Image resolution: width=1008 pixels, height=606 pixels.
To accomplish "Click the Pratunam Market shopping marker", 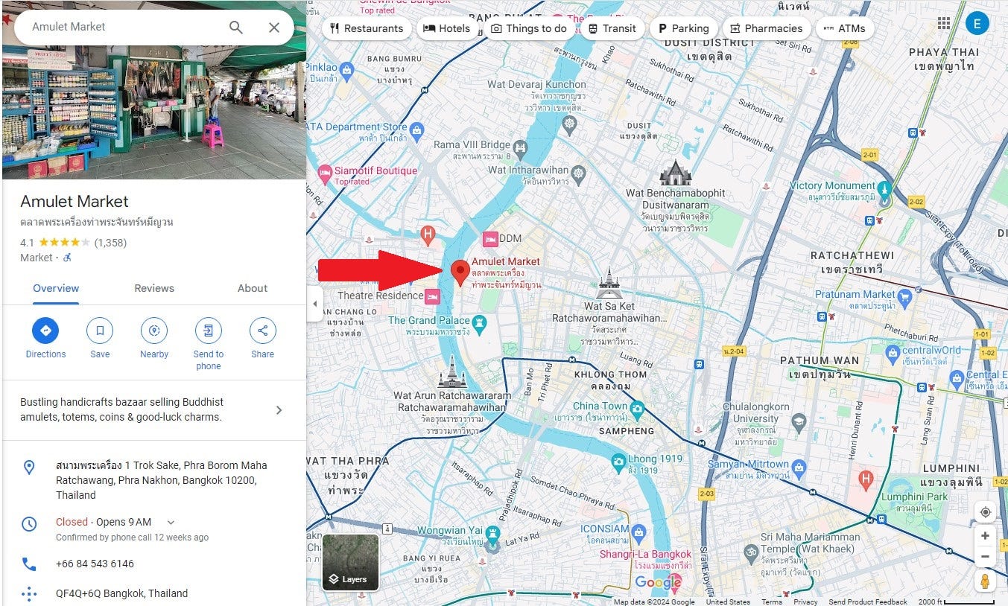I will click(x=904, y=298).
